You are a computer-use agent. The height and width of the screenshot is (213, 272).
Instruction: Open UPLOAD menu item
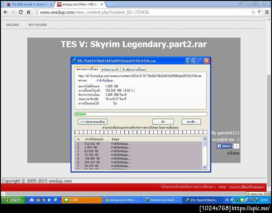12,25
